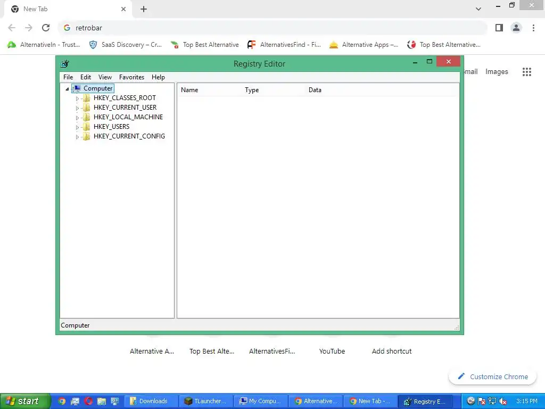Switch to Downloads taskbar window

pos(151,401)
